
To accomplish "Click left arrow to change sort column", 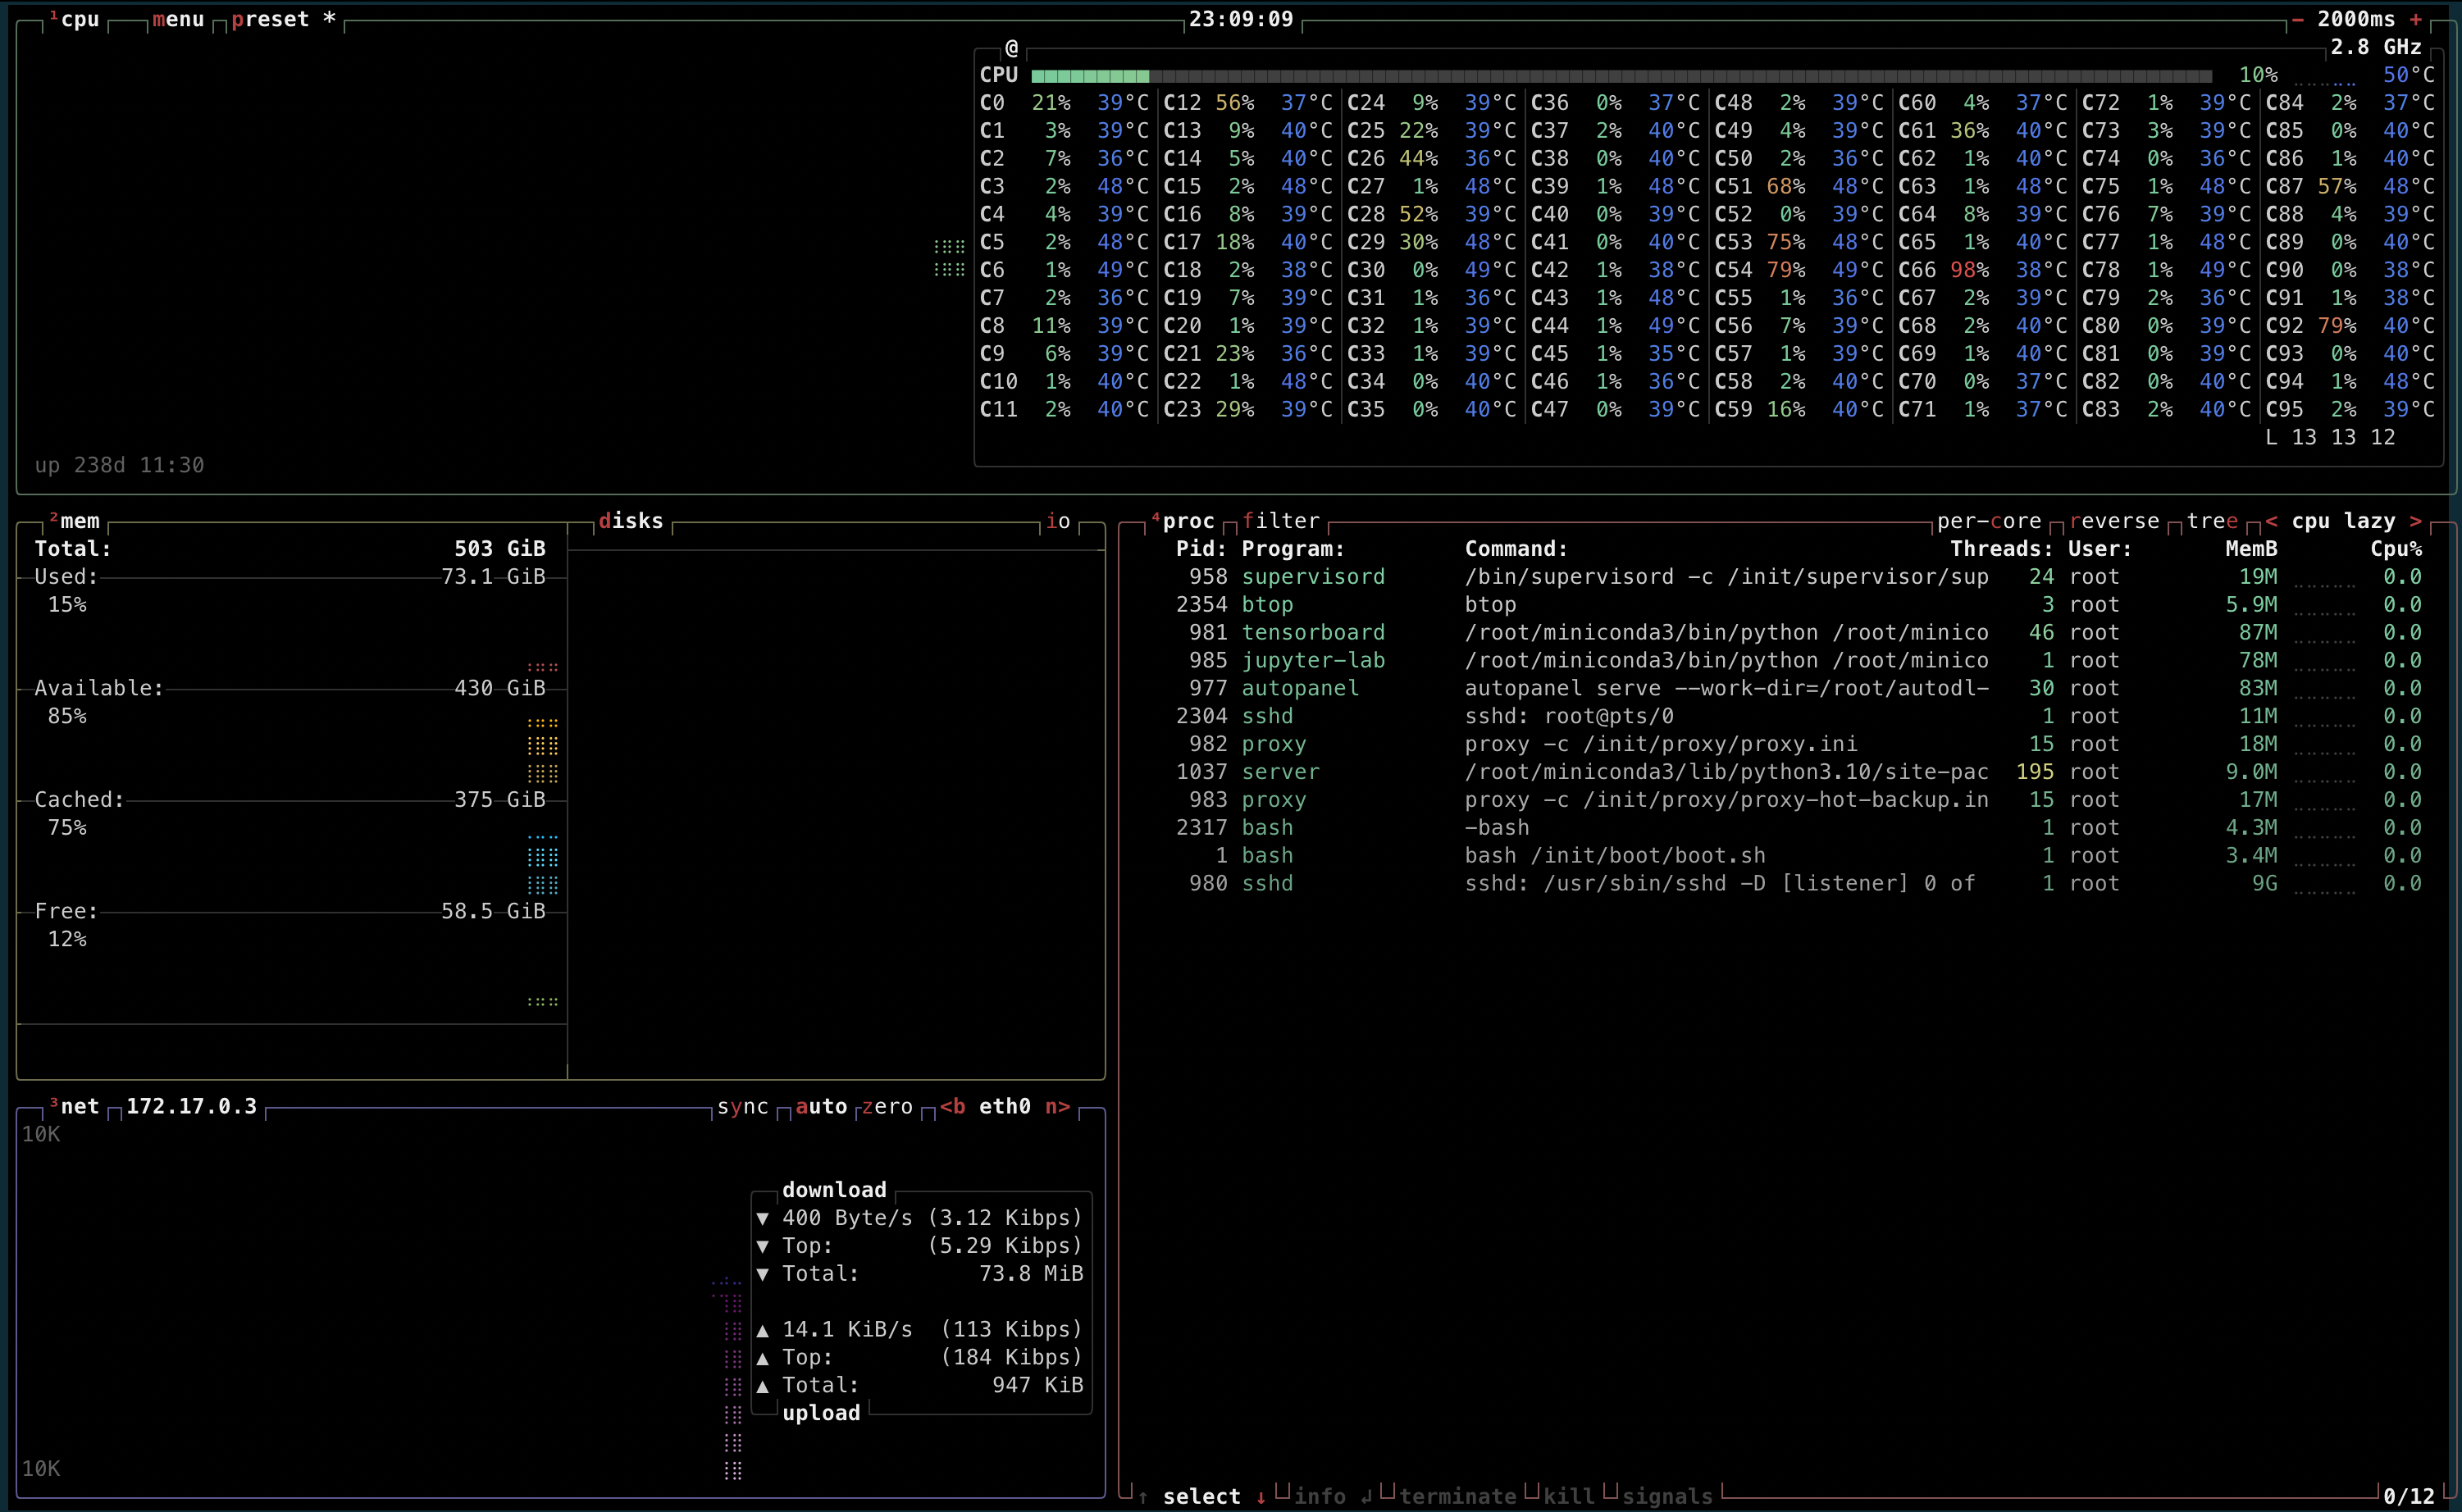I will [2272, 521].
